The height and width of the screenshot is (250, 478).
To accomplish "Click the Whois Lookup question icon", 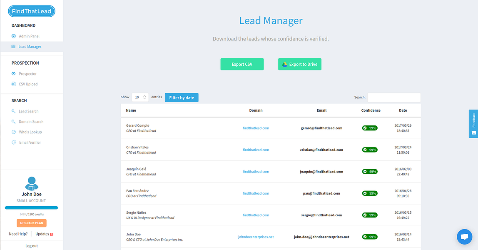I will click(13, 132).
